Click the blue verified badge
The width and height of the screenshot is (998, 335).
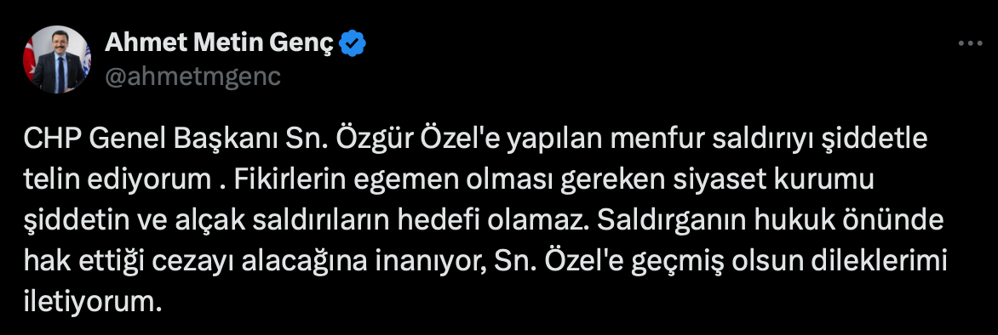[x=352, y=43]
